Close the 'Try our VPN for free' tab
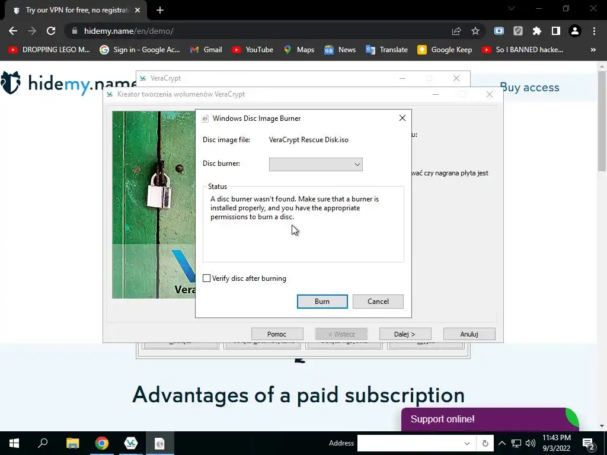This screenshot has width=607, height=455. [x=138, y=11]
